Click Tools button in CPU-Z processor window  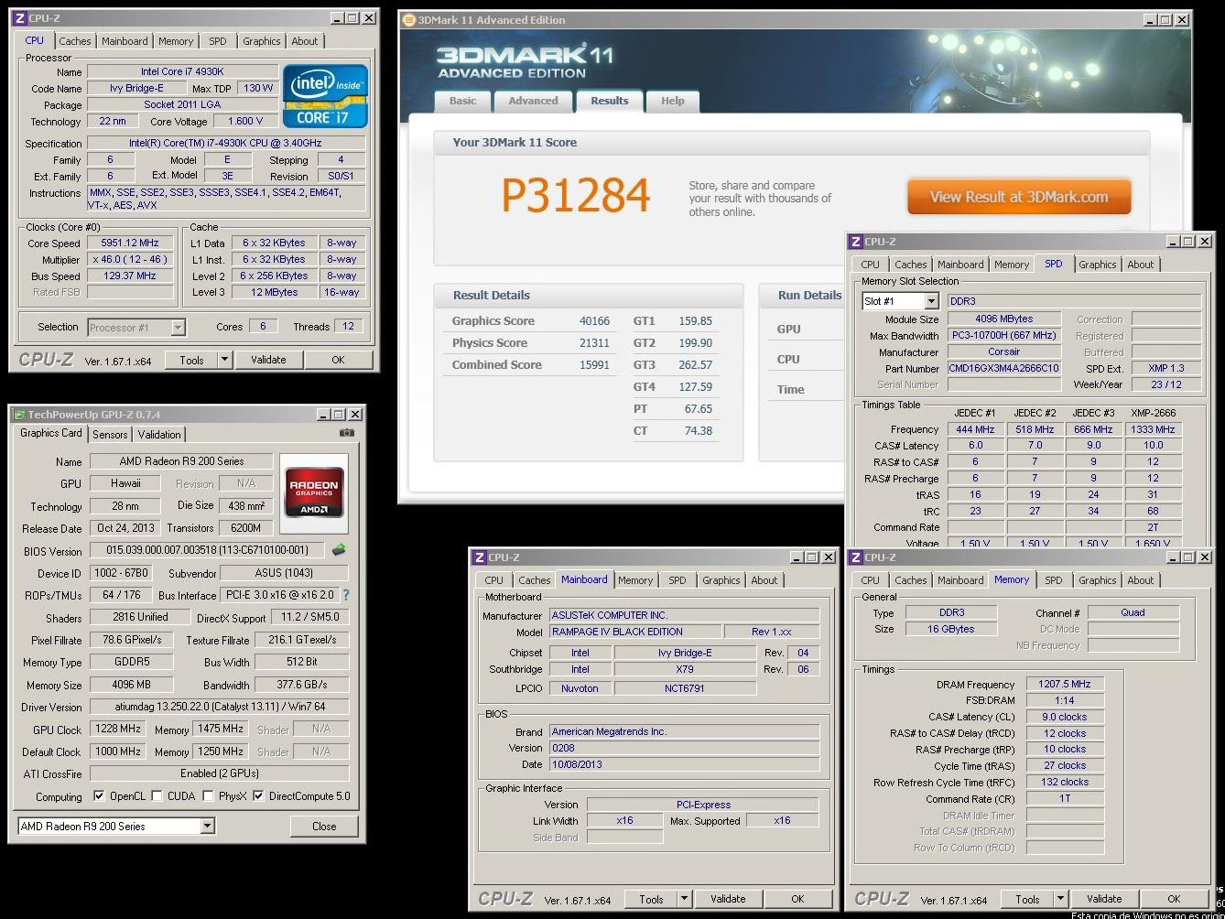pyautogui.click(x=192, y=360)
